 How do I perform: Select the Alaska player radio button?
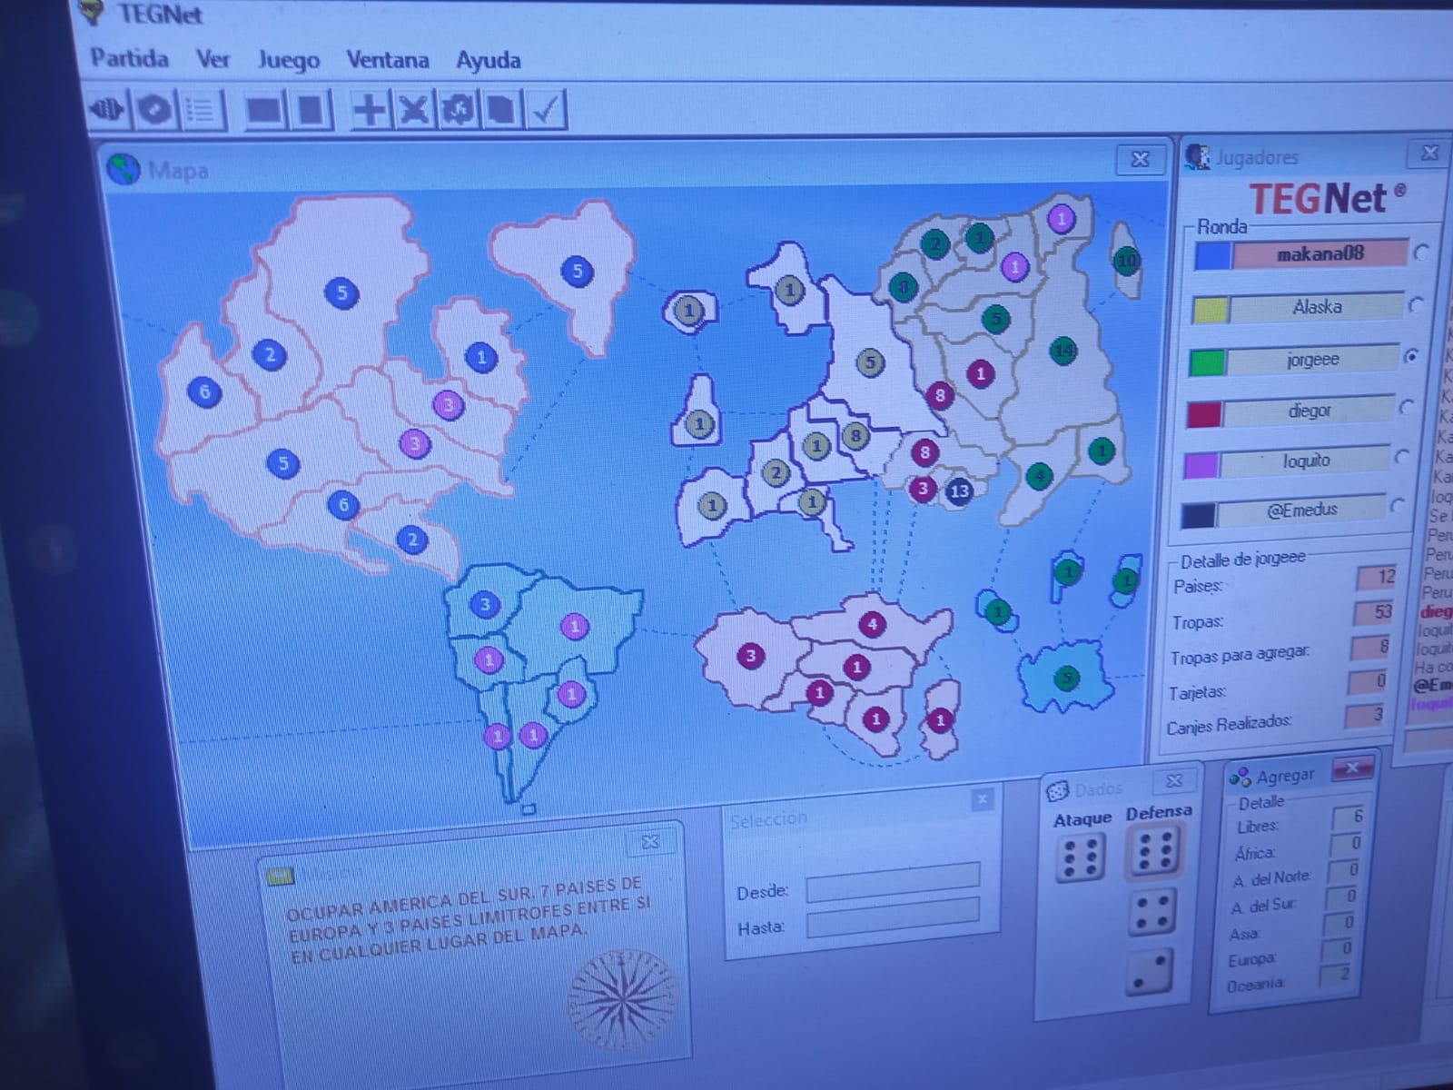pos(1417,305)
